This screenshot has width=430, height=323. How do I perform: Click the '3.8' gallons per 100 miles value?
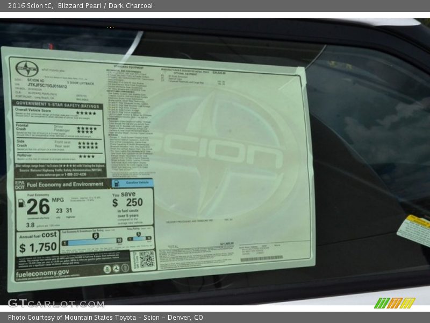pyautogui.click(x=30, y=225)
